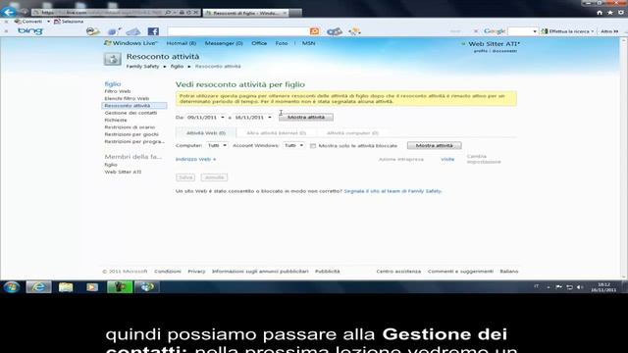Switch to Attività computer tab

(352, 133)
